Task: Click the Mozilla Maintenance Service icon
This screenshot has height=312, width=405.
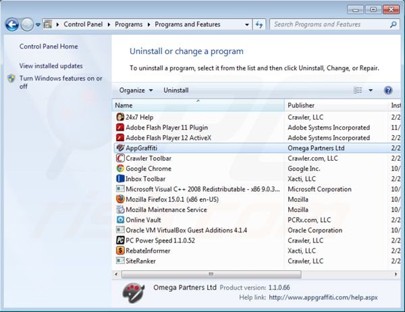Action: (120, 209)
